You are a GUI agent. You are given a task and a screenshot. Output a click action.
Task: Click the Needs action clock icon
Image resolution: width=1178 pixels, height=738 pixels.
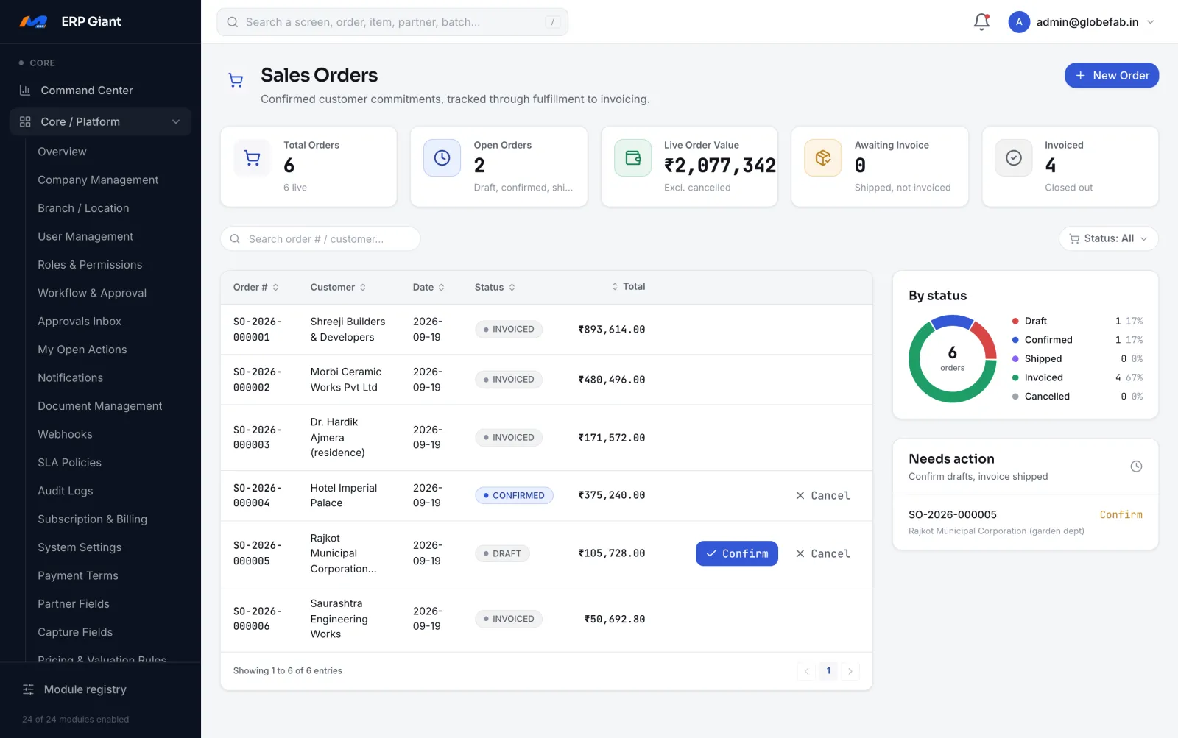pos(1136,466)
